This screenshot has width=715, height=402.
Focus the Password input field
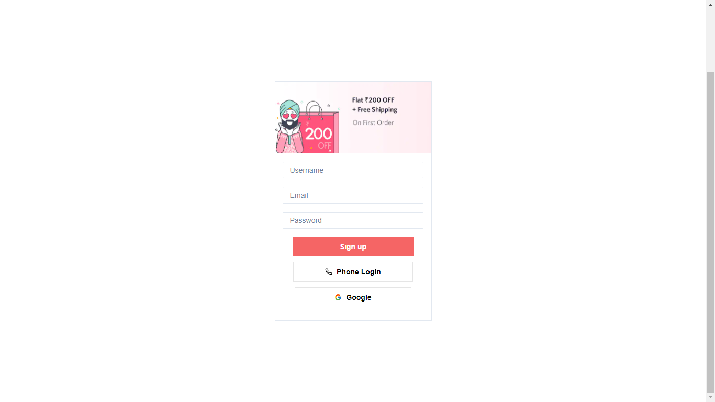(353, 220)
